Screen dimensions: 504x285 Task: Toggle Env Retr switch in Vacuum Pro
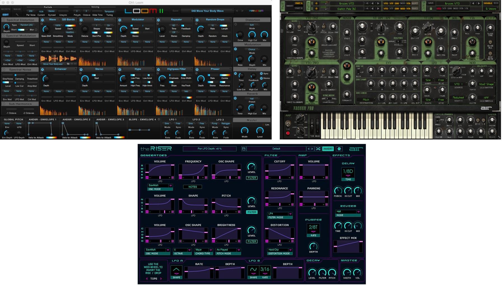(x=490, y=53)
